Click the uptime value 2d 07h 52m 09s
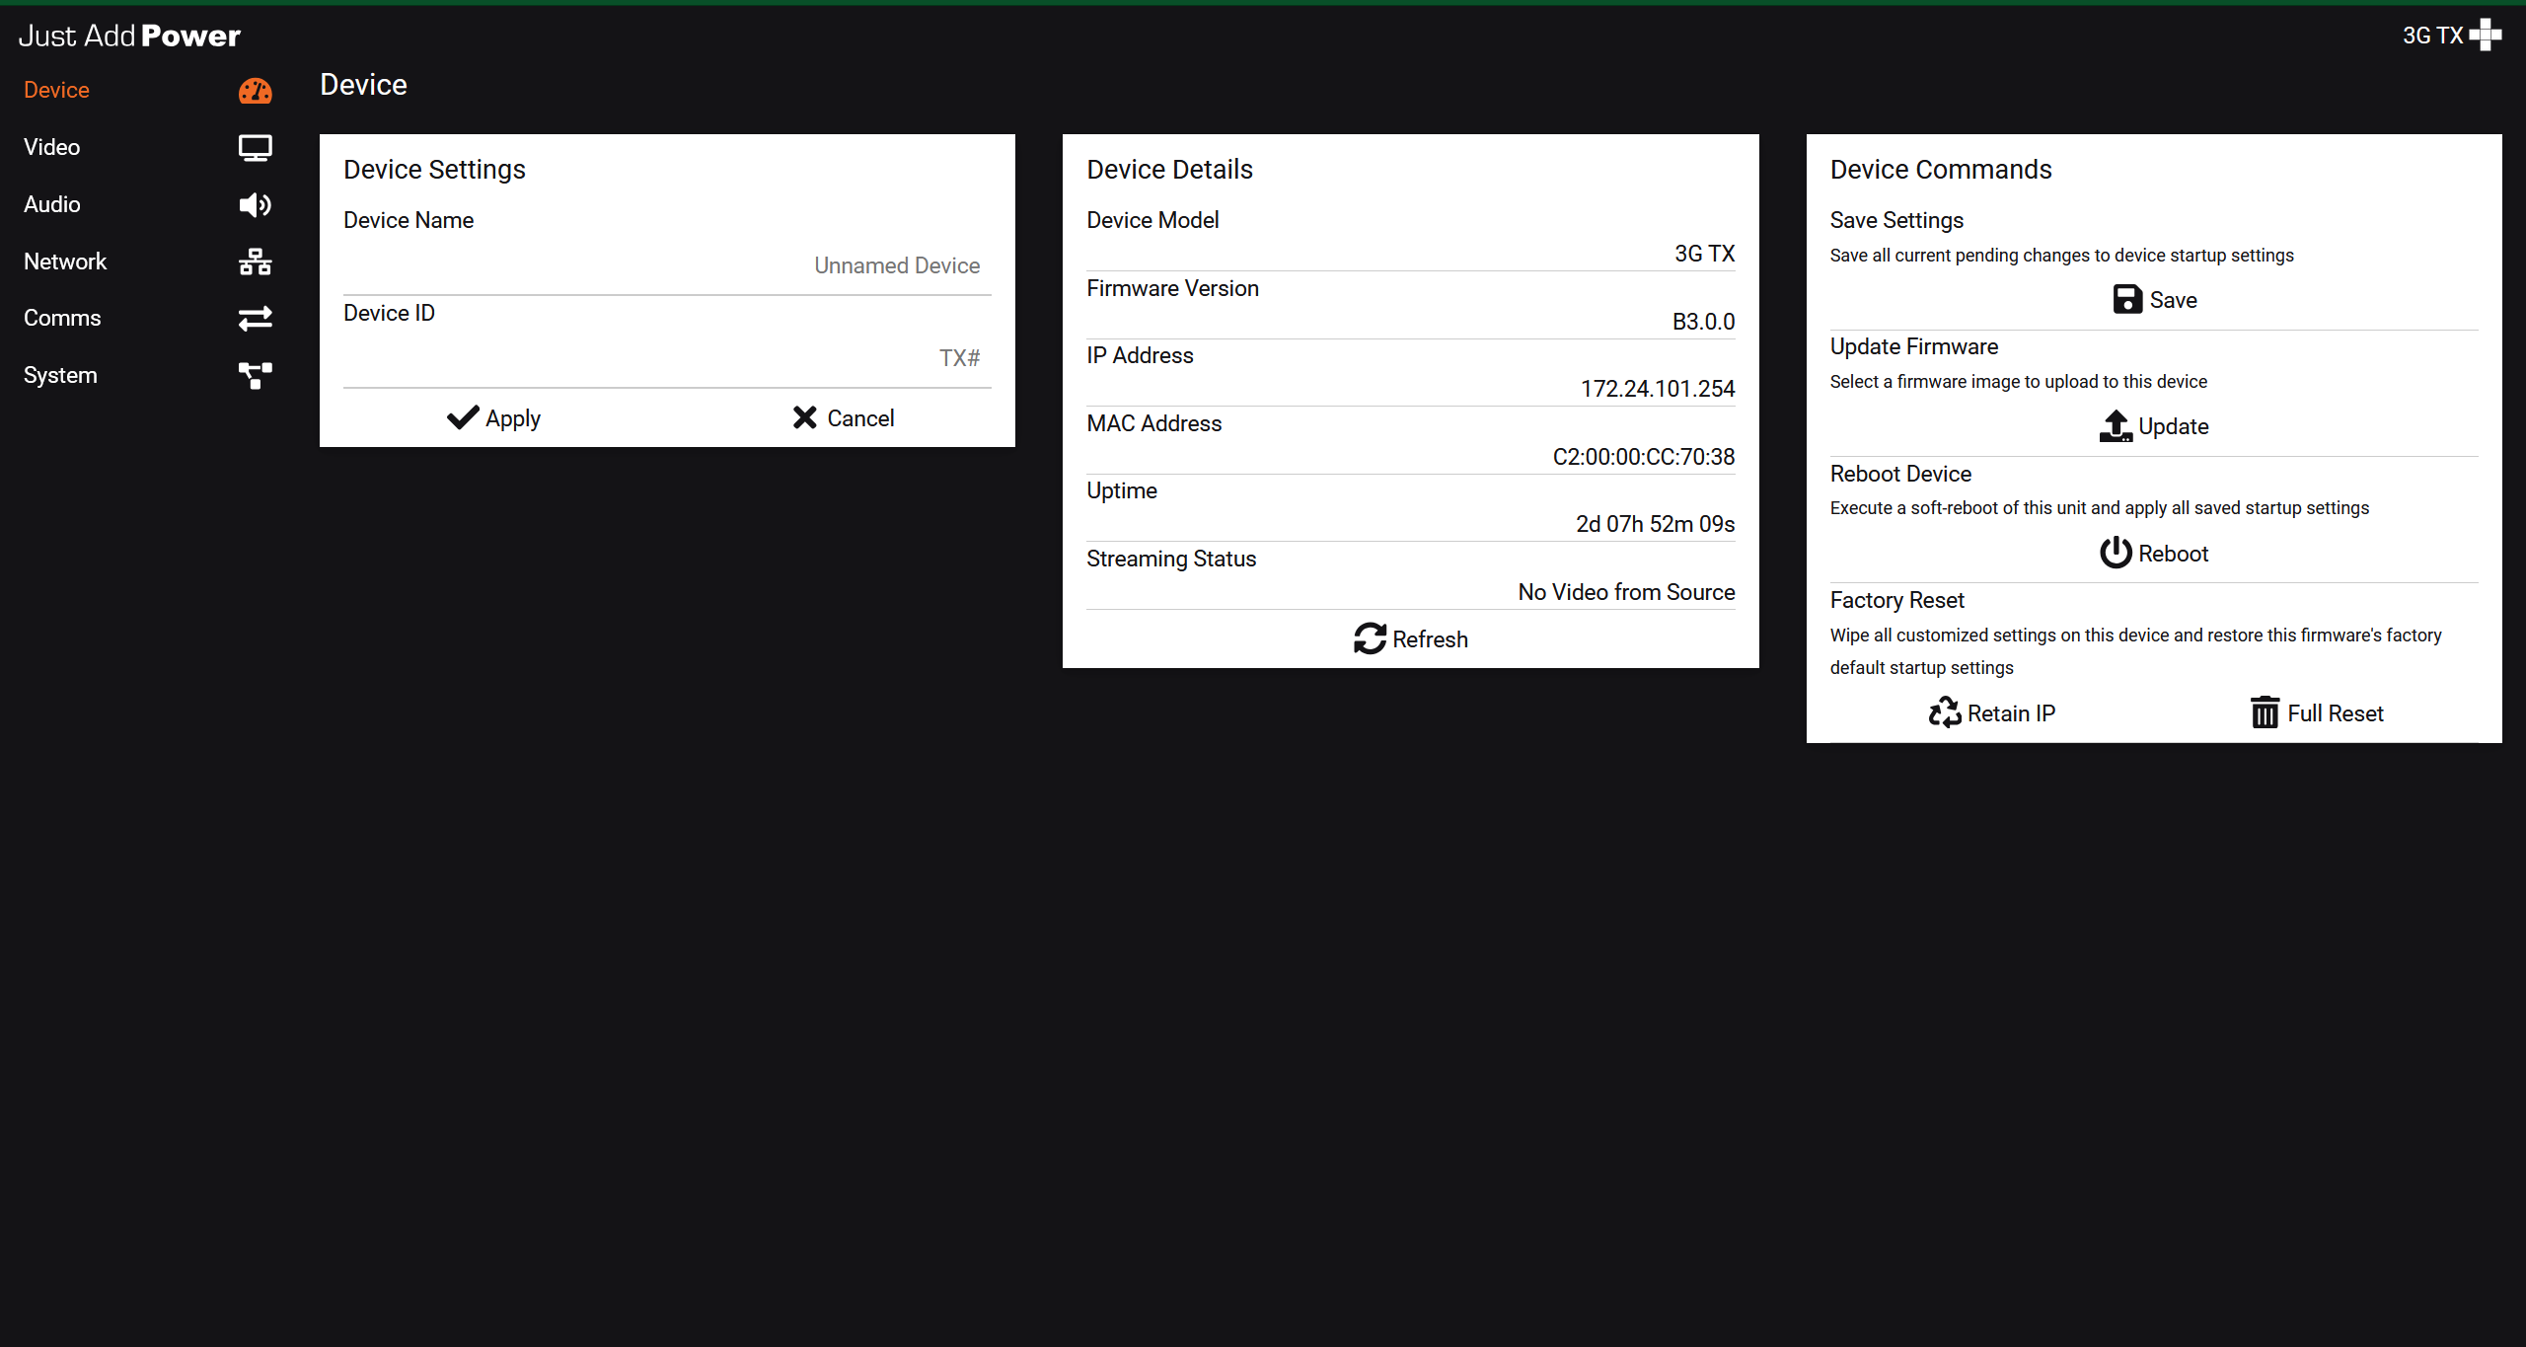2526x1347 pixels. coord(1655,524)
